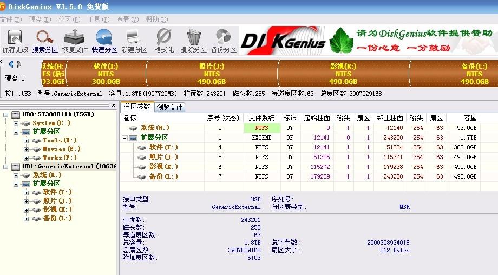Image resolution: width=498 pixels, height=275 pixels.
Task: Select Tools(D:) in disk tree
Action: 60,140
